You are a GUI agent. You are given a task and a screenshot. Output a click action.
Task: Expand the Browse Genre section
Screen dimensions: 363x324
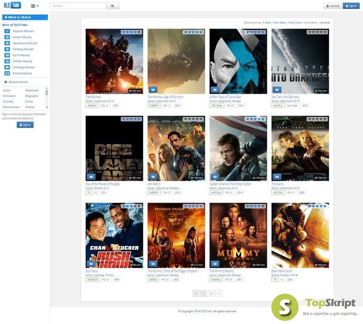[x=18, y=82]
